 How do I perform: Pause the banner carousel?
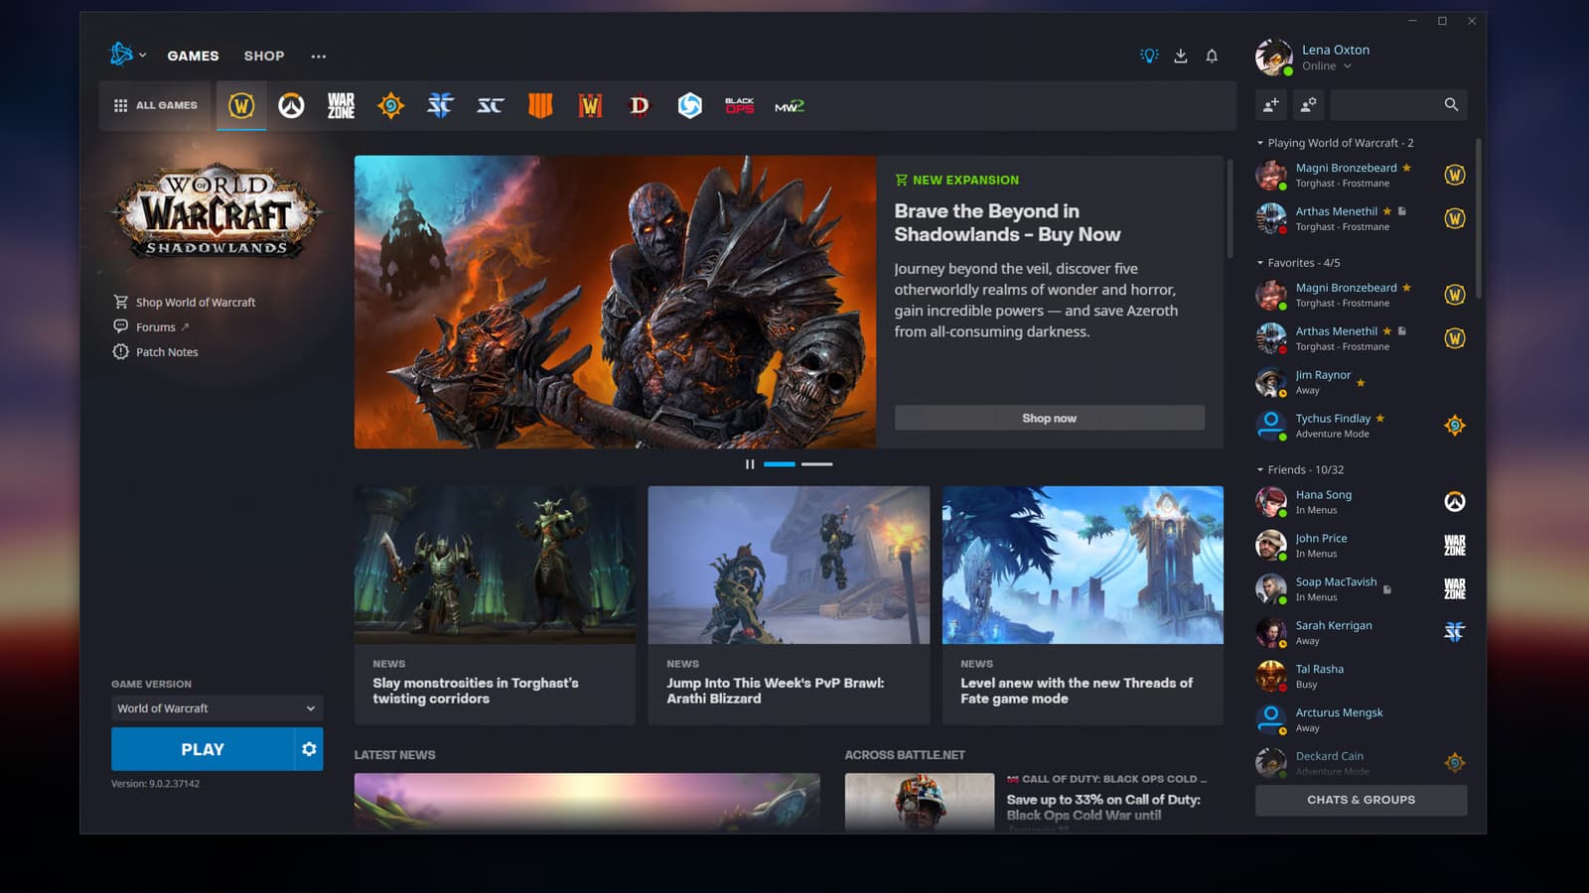pyautogui.click(x=750, y=464)
